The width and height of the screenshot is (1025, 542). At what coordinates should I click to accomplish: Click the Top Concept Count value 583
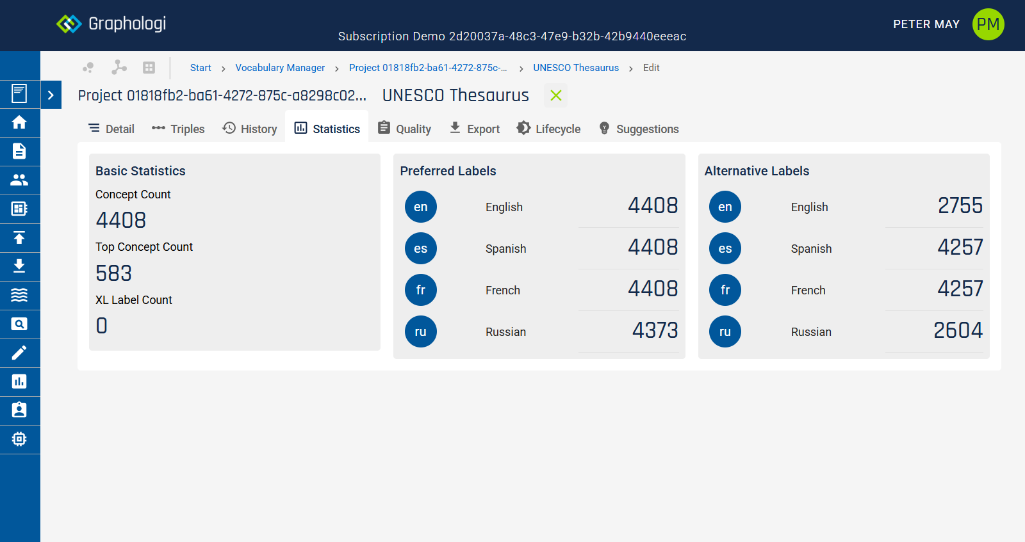pos(114,273)
